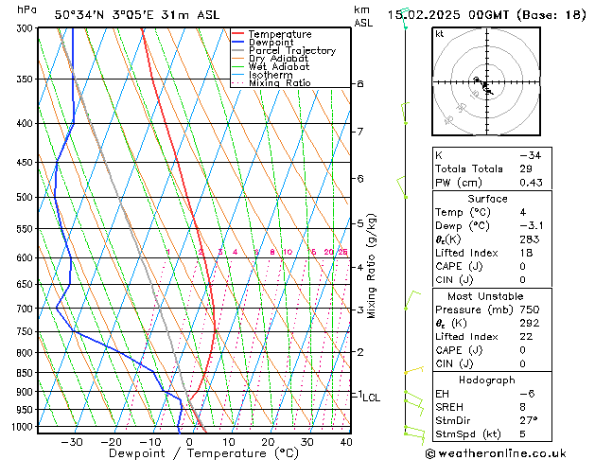This screenshot has width=595, height=460.
Task: Click the 5 km altitude tick label
Action: coord(360,223)
